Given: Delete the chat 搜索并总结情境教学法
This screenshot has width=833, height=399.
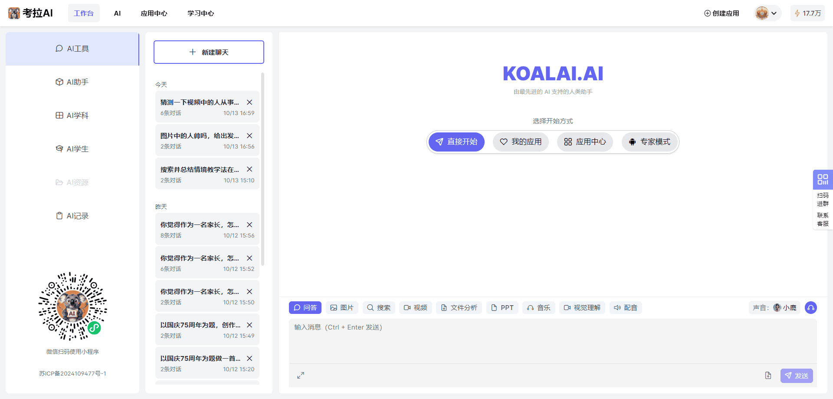Looking at the screenshot, I should (249, 169).
